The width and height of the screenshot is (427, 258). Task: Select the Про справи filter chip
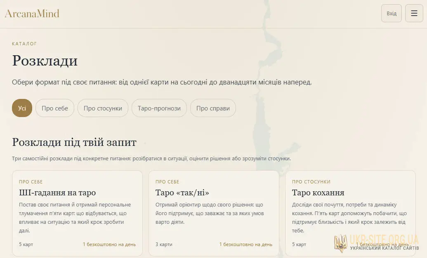tap(213, 108)
